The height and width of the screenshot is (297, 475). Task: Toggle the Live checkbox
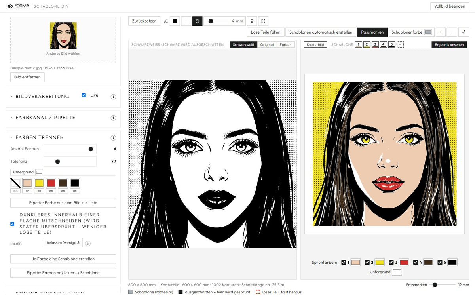84,95
